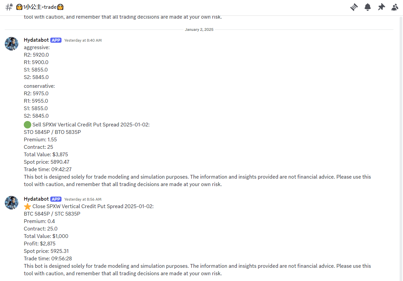Toggle the member list icon
The image size is (403, 281).
pyautogui.click(x=395, y=7)
